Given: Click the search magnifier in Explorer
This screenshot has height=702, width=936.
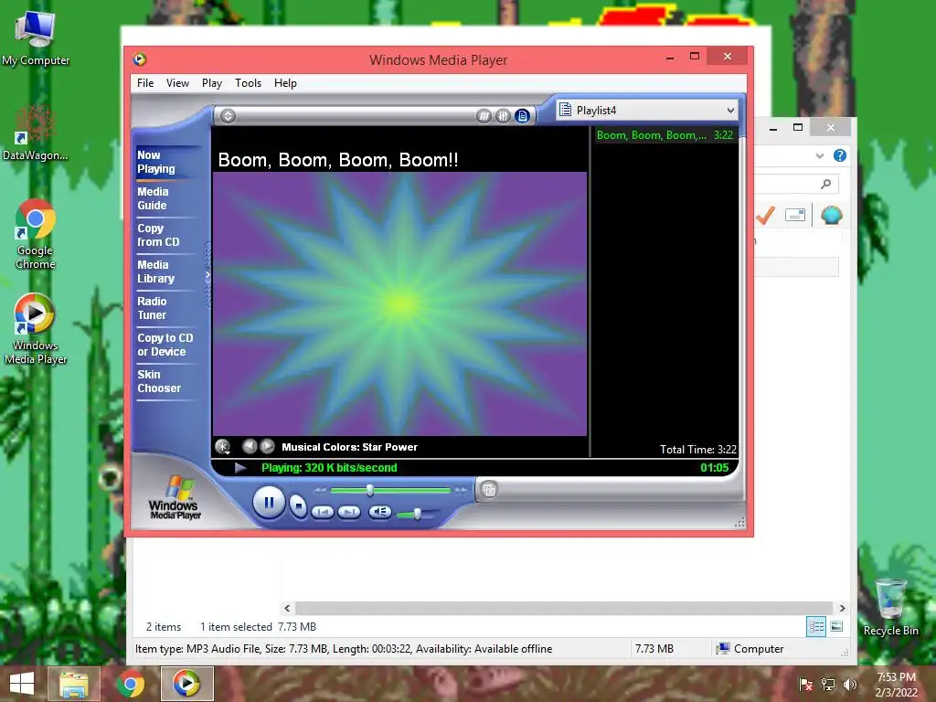Looking at the screenshot, I should [x=826, y=184].
